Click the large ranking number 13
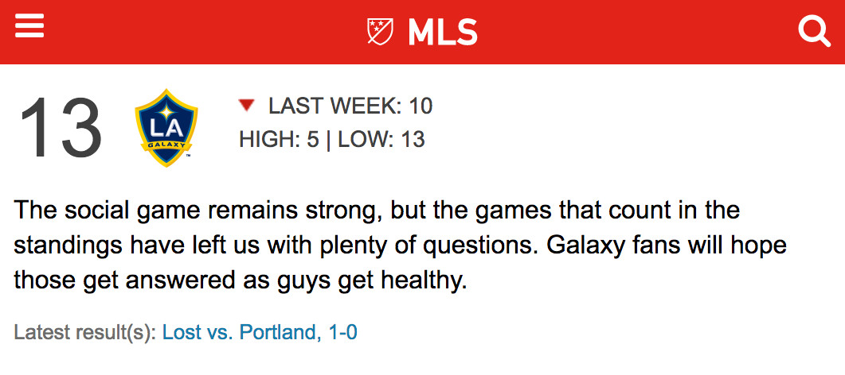Screen dimensions: 845x375 pyautogui.click(x=61, y=127)
